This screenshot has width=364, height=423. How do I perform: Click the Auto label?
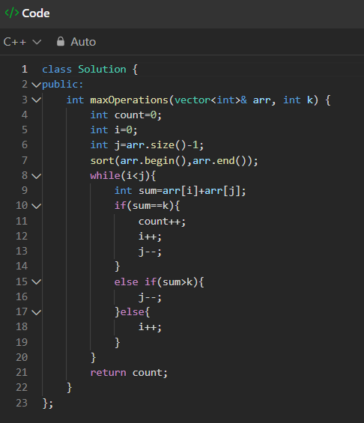pyautogui.click(x=83, y=42)
